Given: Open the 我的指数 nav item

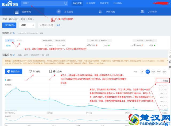Looking at the screenshot, I should pyautogui.click(x=118, y=3).
